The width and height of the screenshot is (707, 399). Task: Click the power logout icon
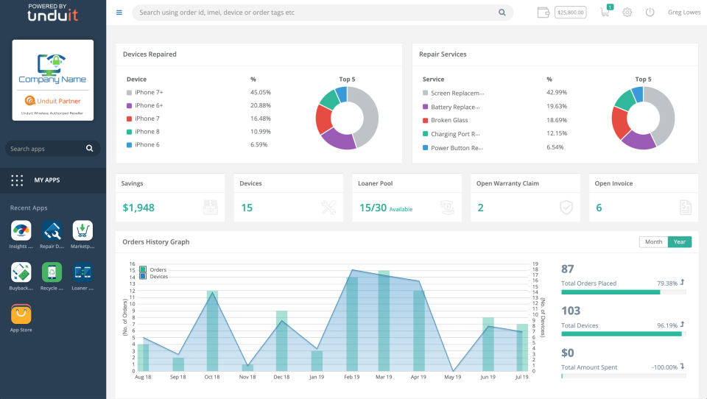[650, 13]
